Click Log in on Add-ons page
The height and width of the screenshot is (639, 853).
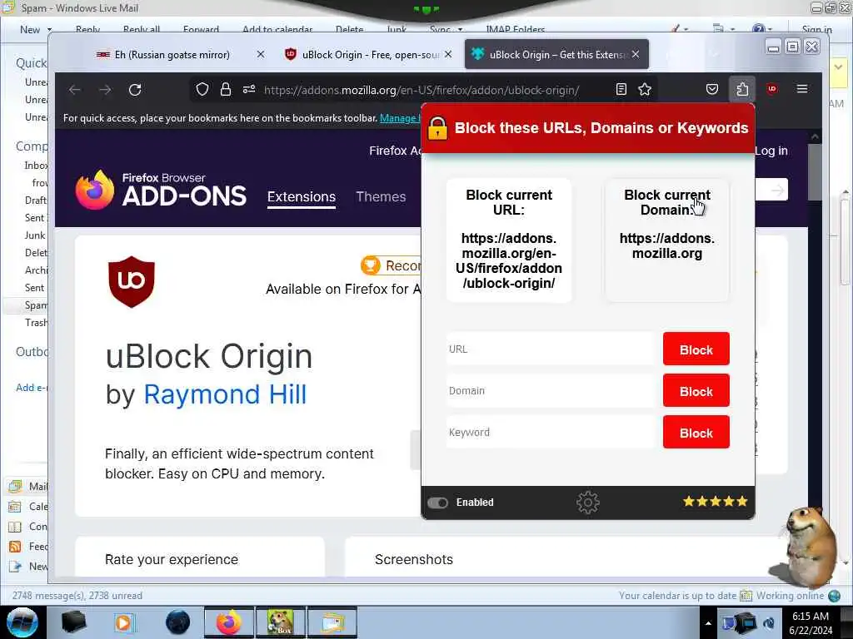[771, 151]
